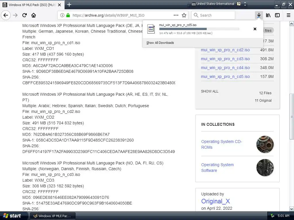Click the 5:01 AM system clock
The width and height of the screenshot is (294, 220).
[x=283, y=216]
